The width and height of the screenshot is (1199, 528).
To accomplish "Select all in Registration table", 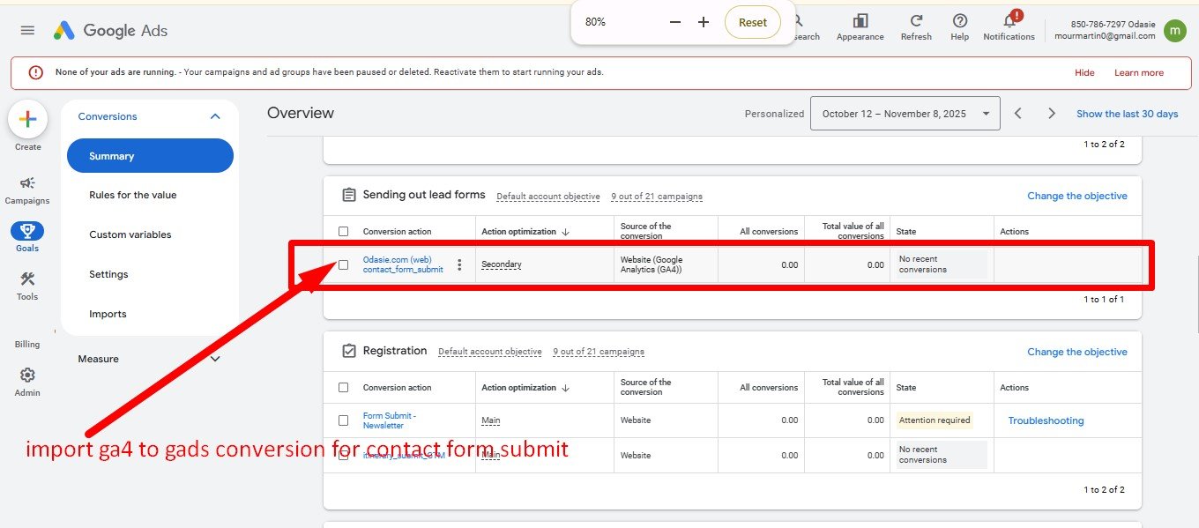I will pos(343,388).
